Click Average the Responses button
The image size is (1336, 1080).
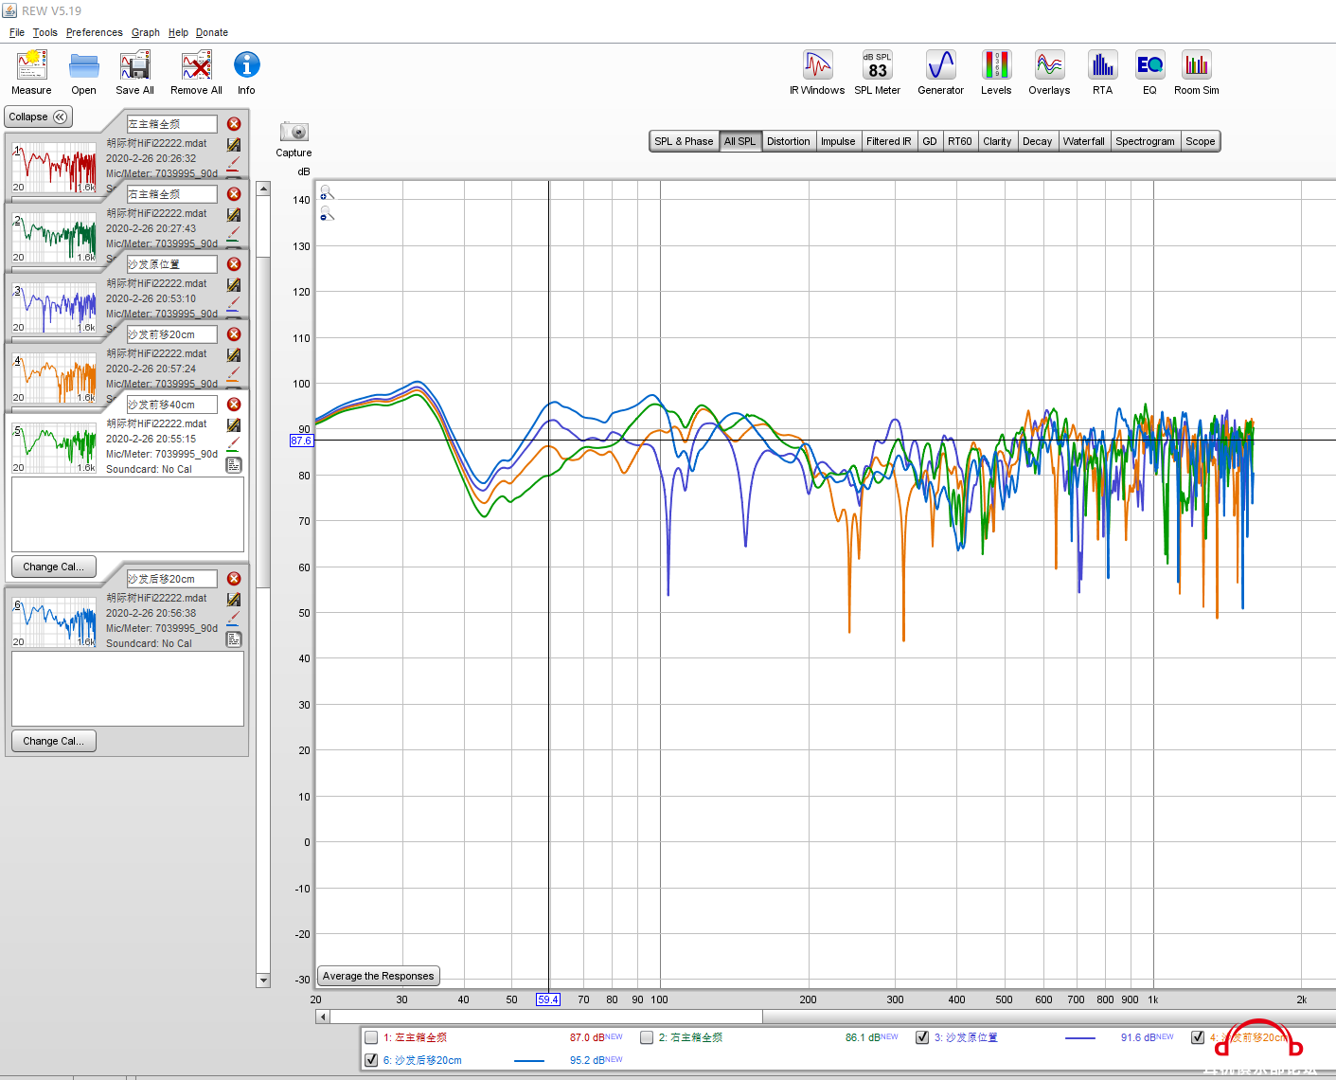378,976
